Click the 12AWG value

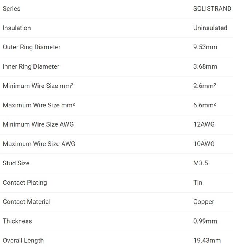coord(204,124)
